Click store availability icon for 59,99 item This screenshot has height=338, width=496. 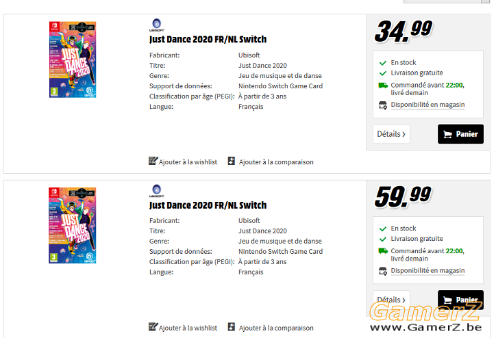click(x=383, y=271)
